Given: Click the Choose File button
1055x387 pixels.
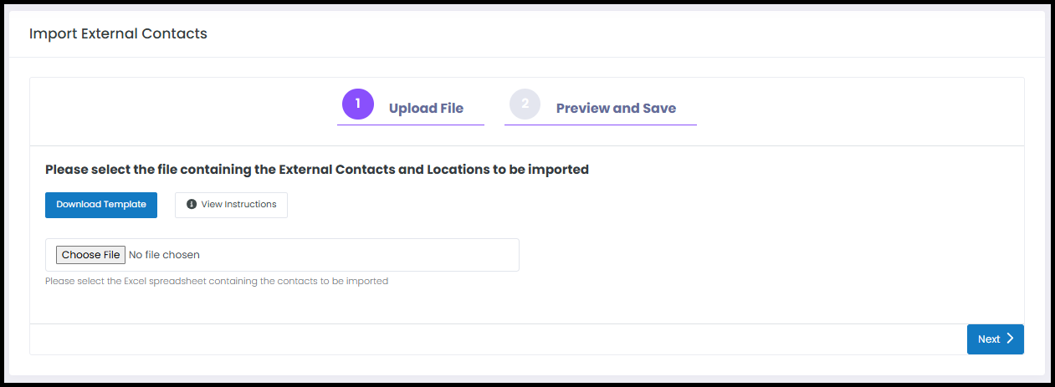Looking at the screenshot, I should click(x=91, y=255).
